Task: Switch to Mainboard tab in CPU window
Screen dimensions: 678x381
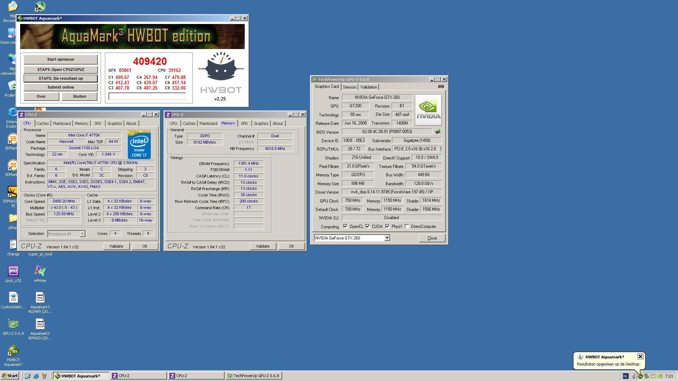Action: [x=62, y=123]
